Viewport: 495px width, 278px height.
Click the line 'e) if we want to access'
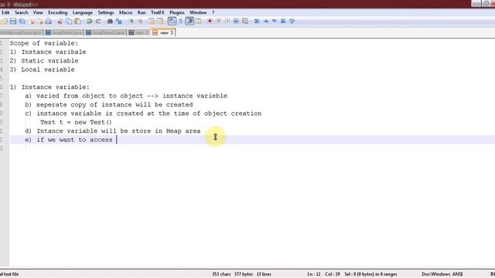(69, 140)
